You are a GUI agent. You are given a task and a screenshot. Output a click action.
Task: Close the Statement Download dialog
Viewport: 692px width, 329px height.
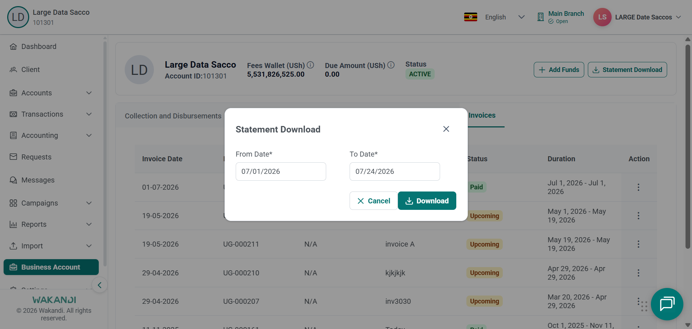(x=446, y=129)
